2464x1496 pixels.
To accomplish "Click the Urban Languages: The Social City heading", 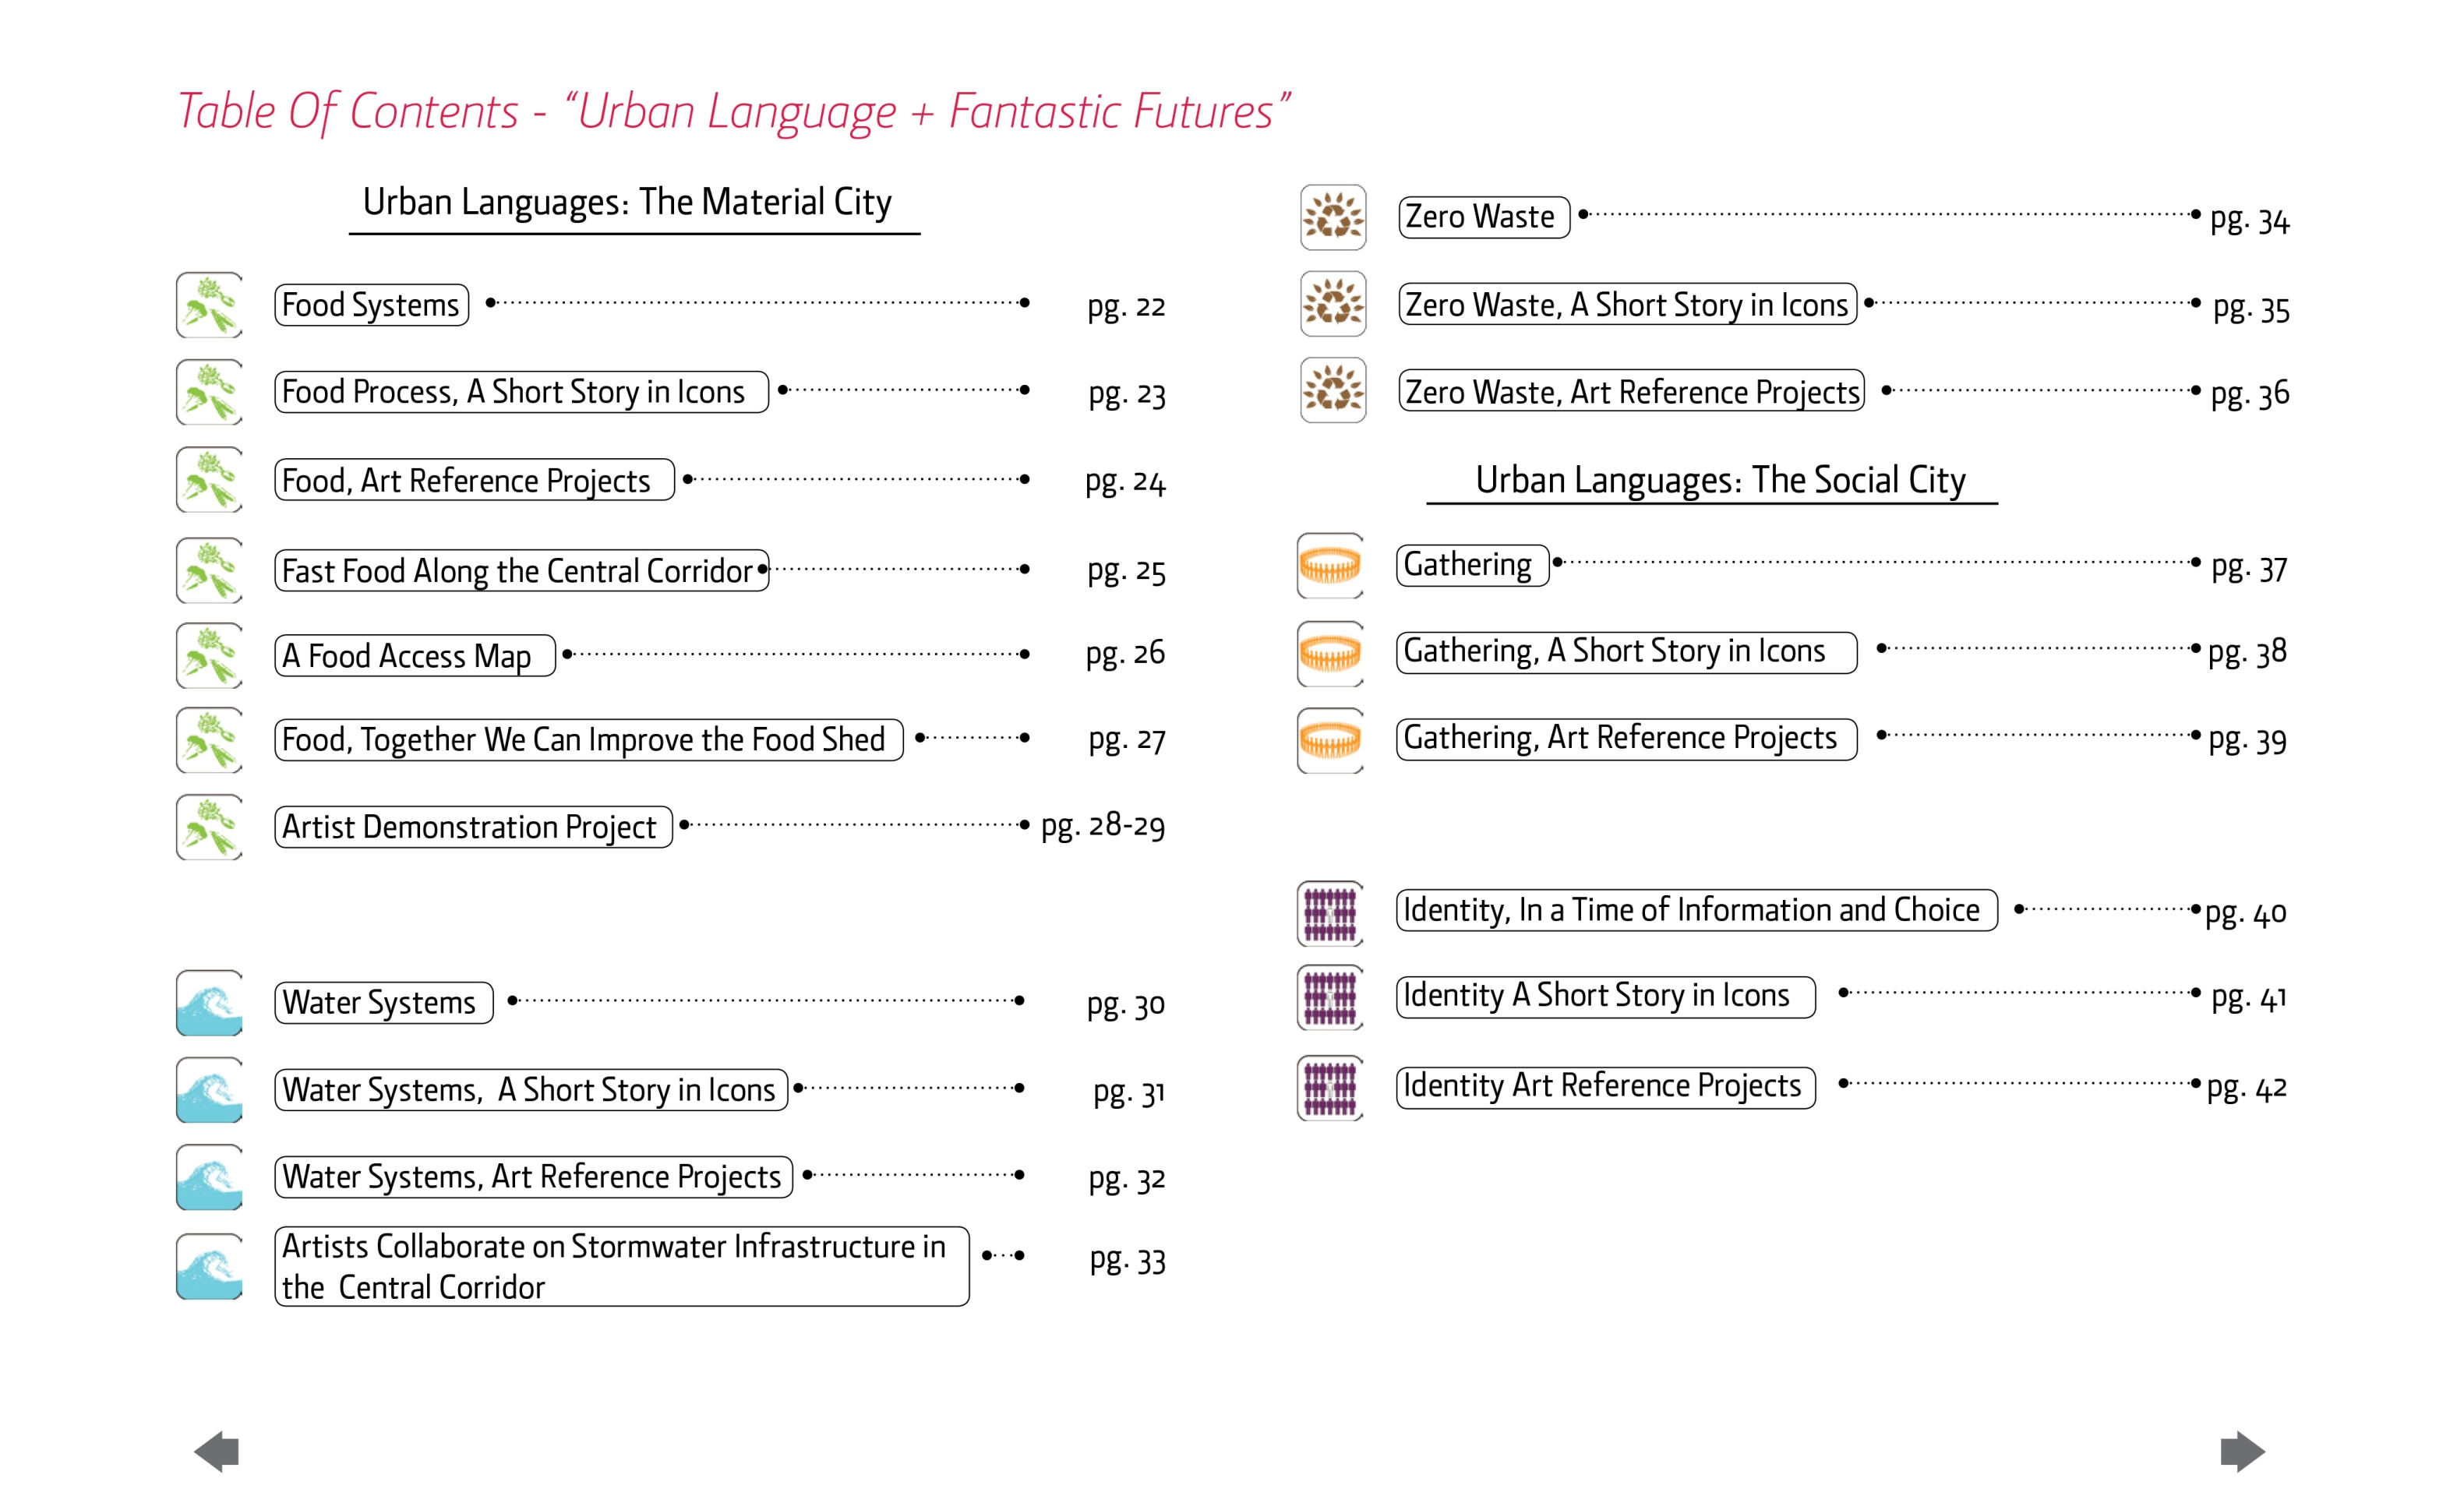I will point(1720,481).
